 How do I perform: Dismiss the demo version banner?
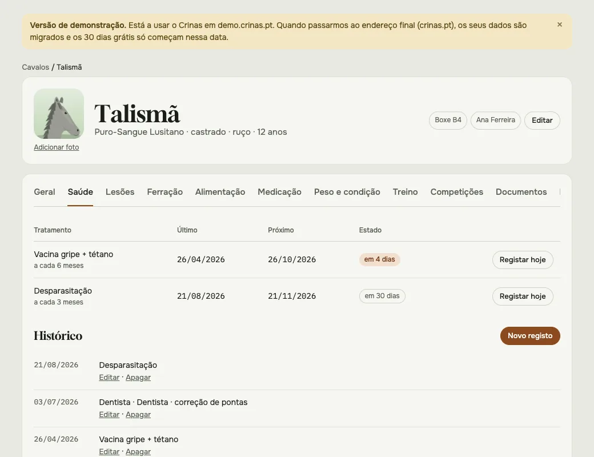coord(560,25)
